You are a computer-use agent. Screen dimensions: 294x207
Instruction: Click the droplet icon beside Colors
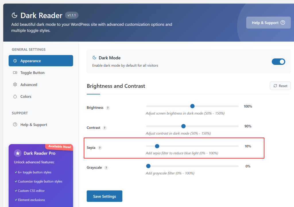pos(15,96)
